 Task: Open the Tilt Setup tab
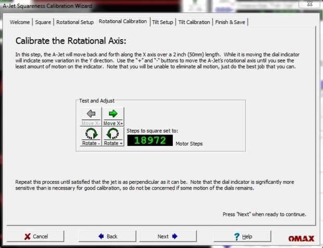point(163,22)
